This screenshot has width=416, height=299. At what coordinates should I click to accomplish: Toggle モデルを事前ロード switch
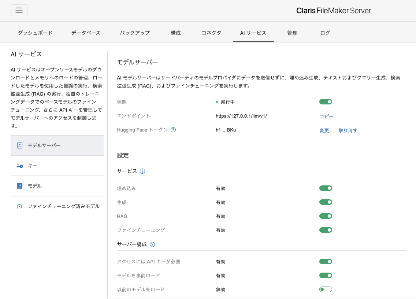click(326, 276)
